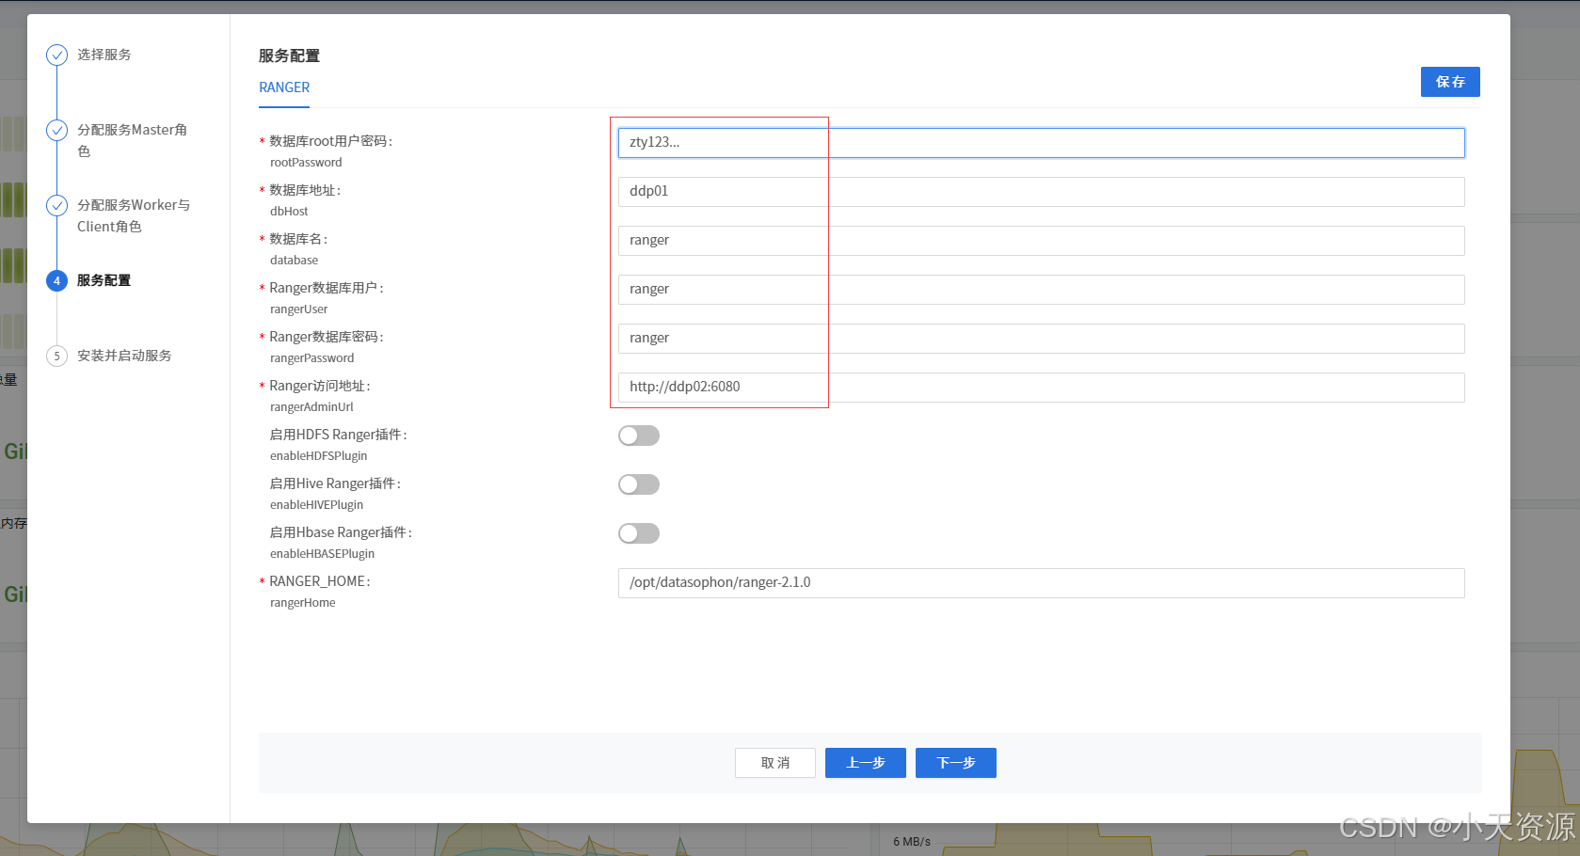The height and width of the screenshot is (856, 1580).
Task: Click the Master role step checkmark icon
Action: tap(56, 130)
